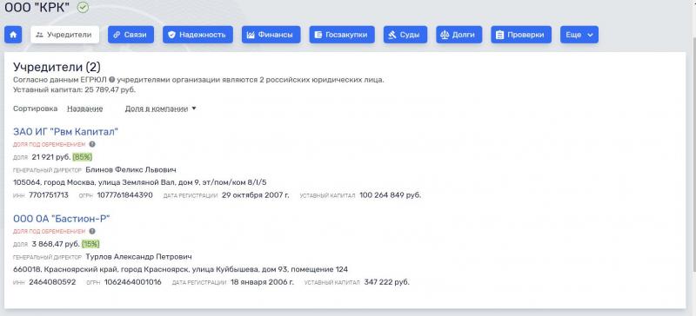
Task: Sort by Доля в компании
Action: (x=157, y=109)
